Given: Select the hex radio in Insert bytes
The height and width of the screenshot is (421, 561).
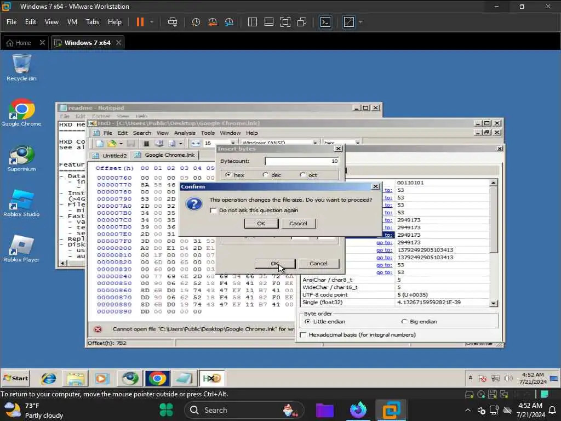Looking at the screenshot, I should pyautogui.click(x=228, y=175).
